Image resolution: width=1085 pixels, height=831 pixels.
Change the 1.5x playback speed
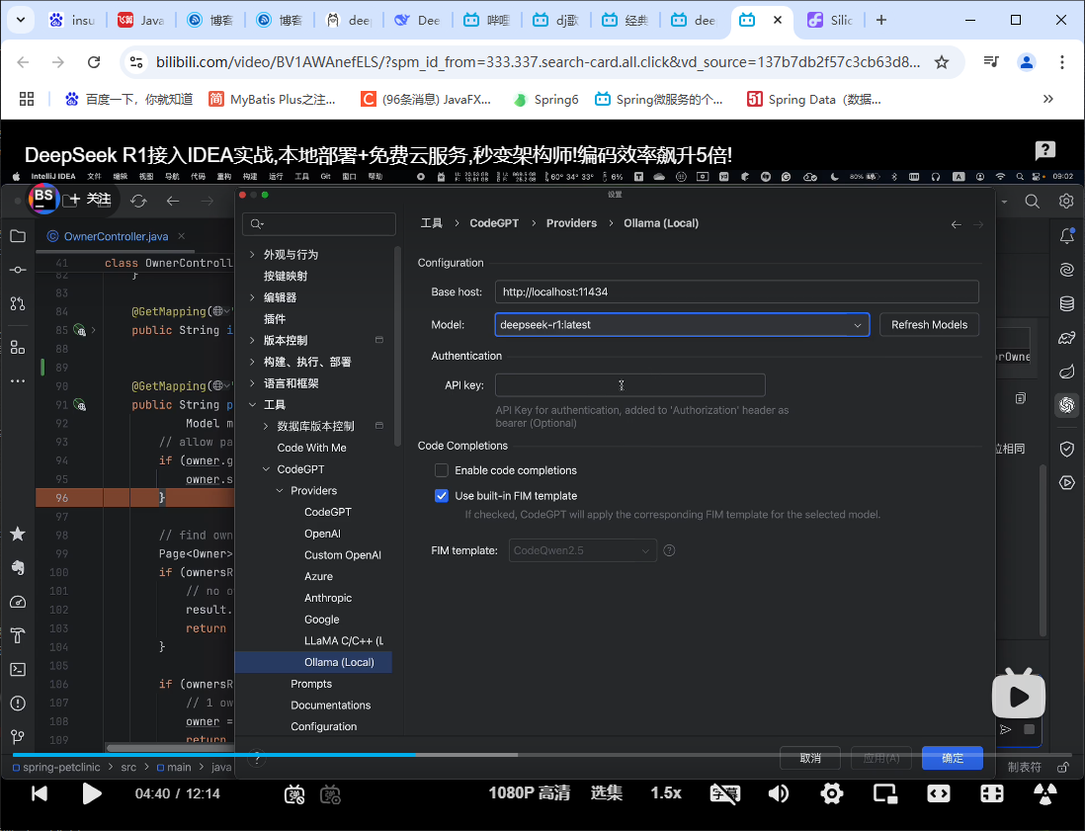click(x=666, y=792)
